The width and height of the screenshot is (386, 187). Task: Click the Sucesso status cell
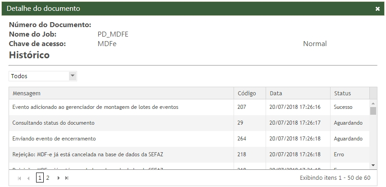[x=343, y=107]
